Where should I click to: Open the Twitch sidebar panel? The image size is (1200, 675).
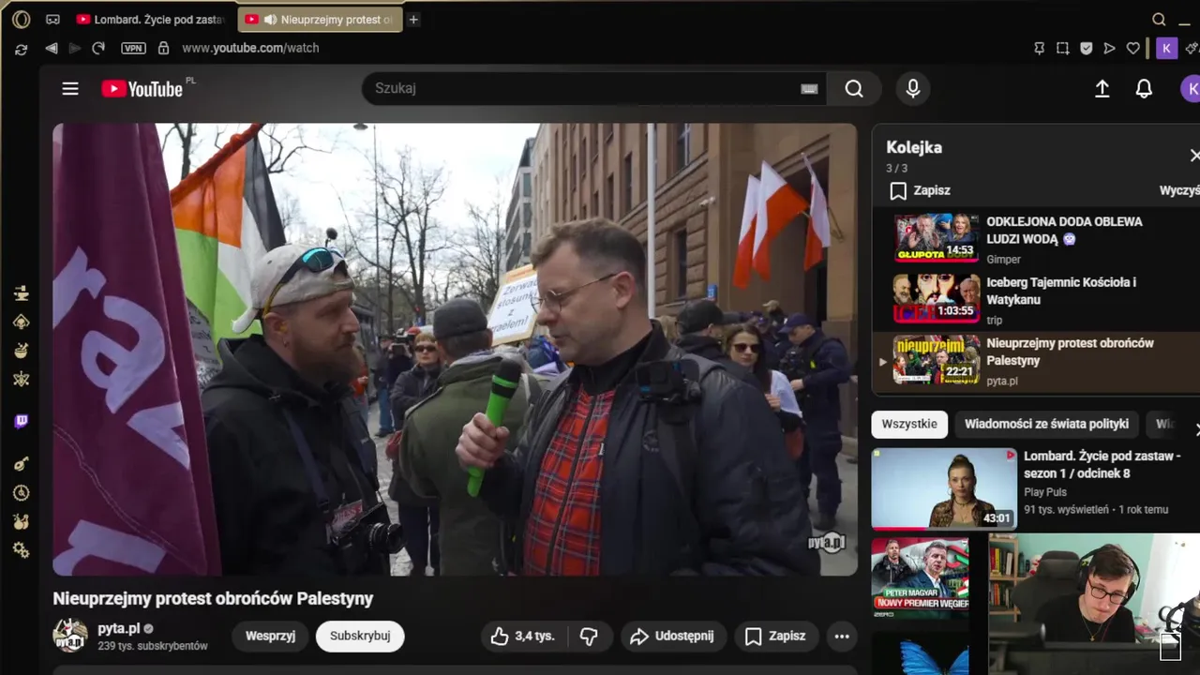21,422
